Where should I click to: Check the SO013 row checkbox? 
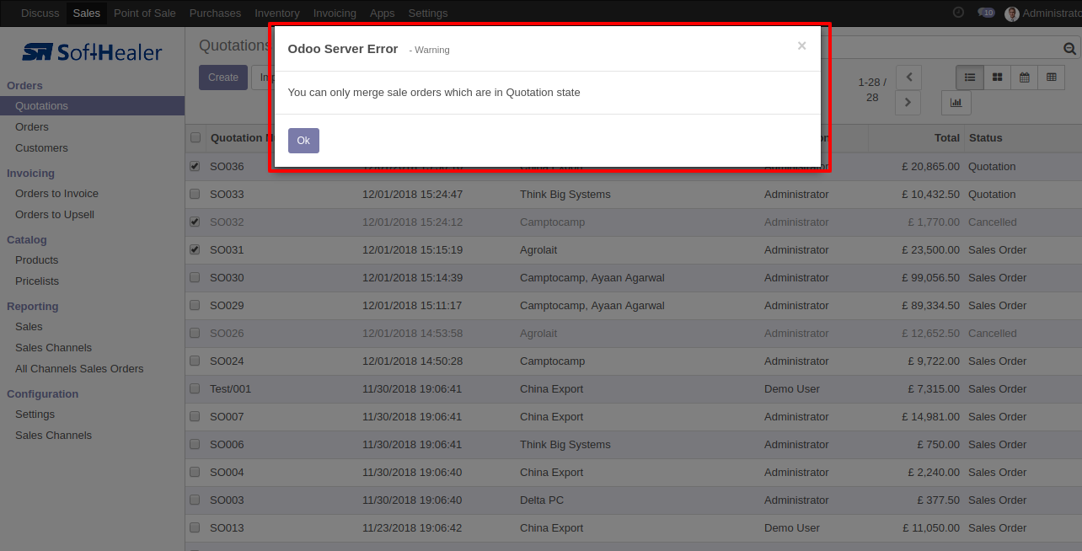click(195, 527)
